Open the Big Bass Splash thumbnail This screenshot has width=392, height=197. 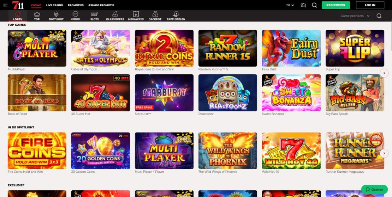355,93
